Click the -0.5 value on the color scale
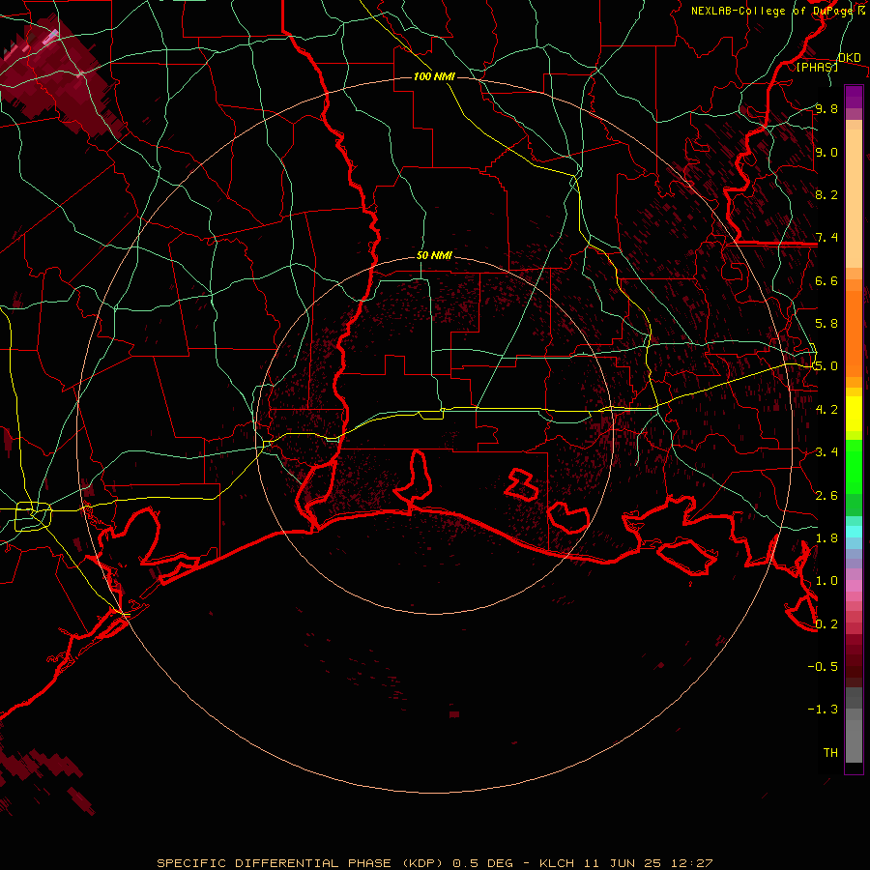 [823, 667]
